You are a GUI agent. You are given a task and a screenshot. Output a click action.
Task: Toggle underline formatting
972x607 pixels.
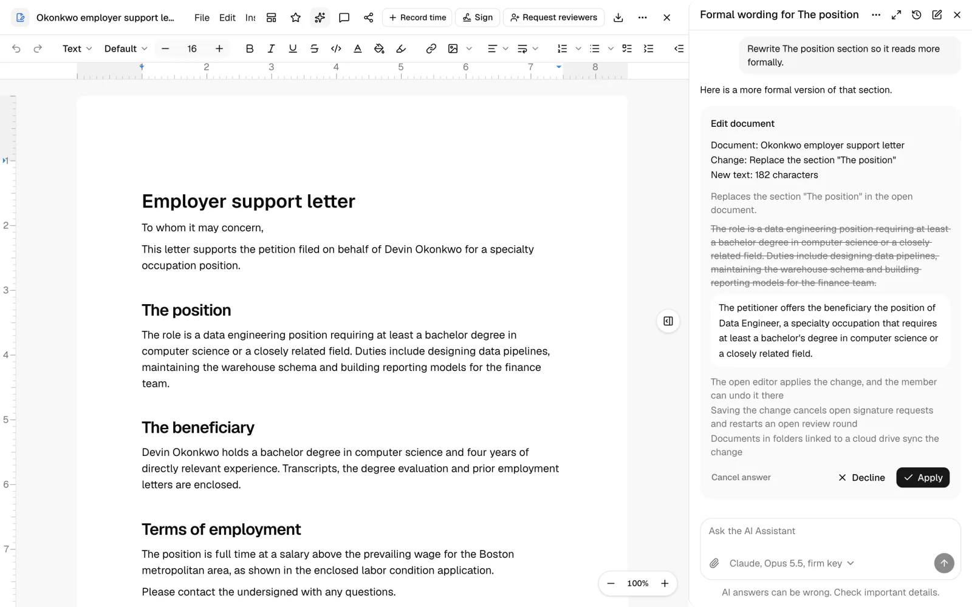(293, 49)
